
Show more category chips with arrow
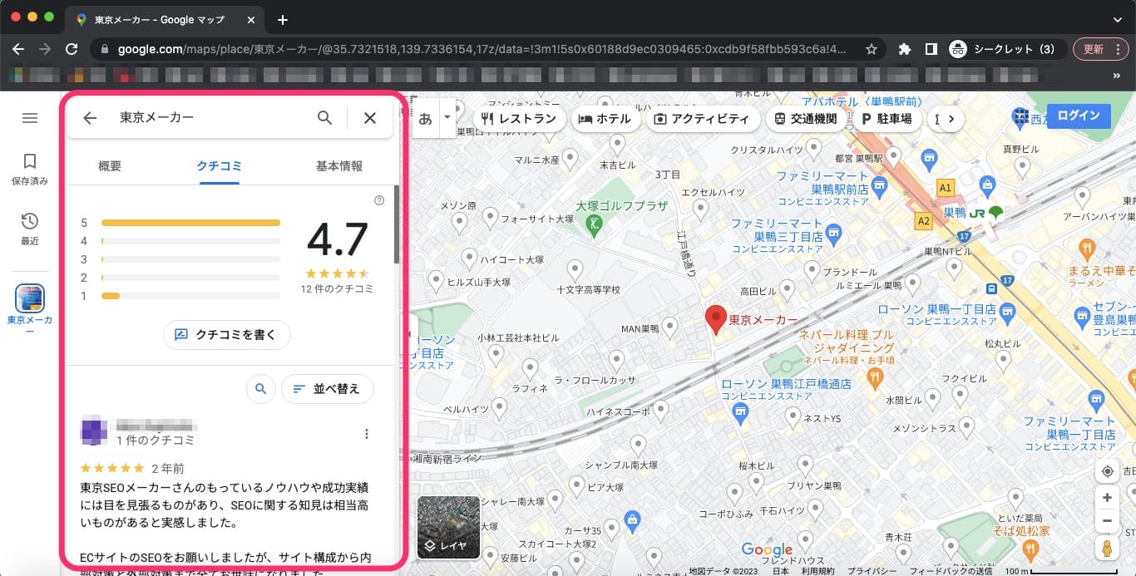pyautogui.click(x=951, y=119)
